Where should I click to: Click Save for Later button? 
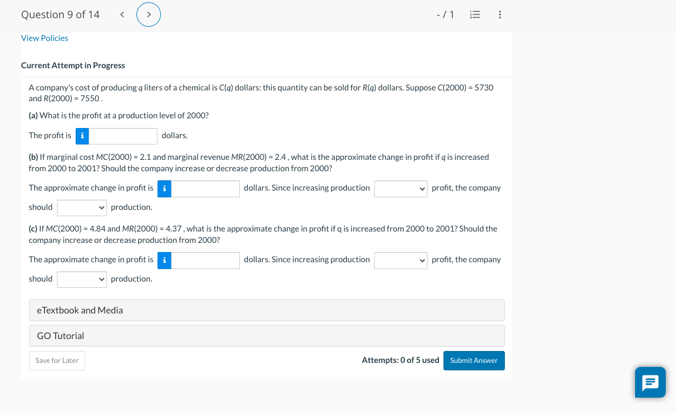coord(57,360)
